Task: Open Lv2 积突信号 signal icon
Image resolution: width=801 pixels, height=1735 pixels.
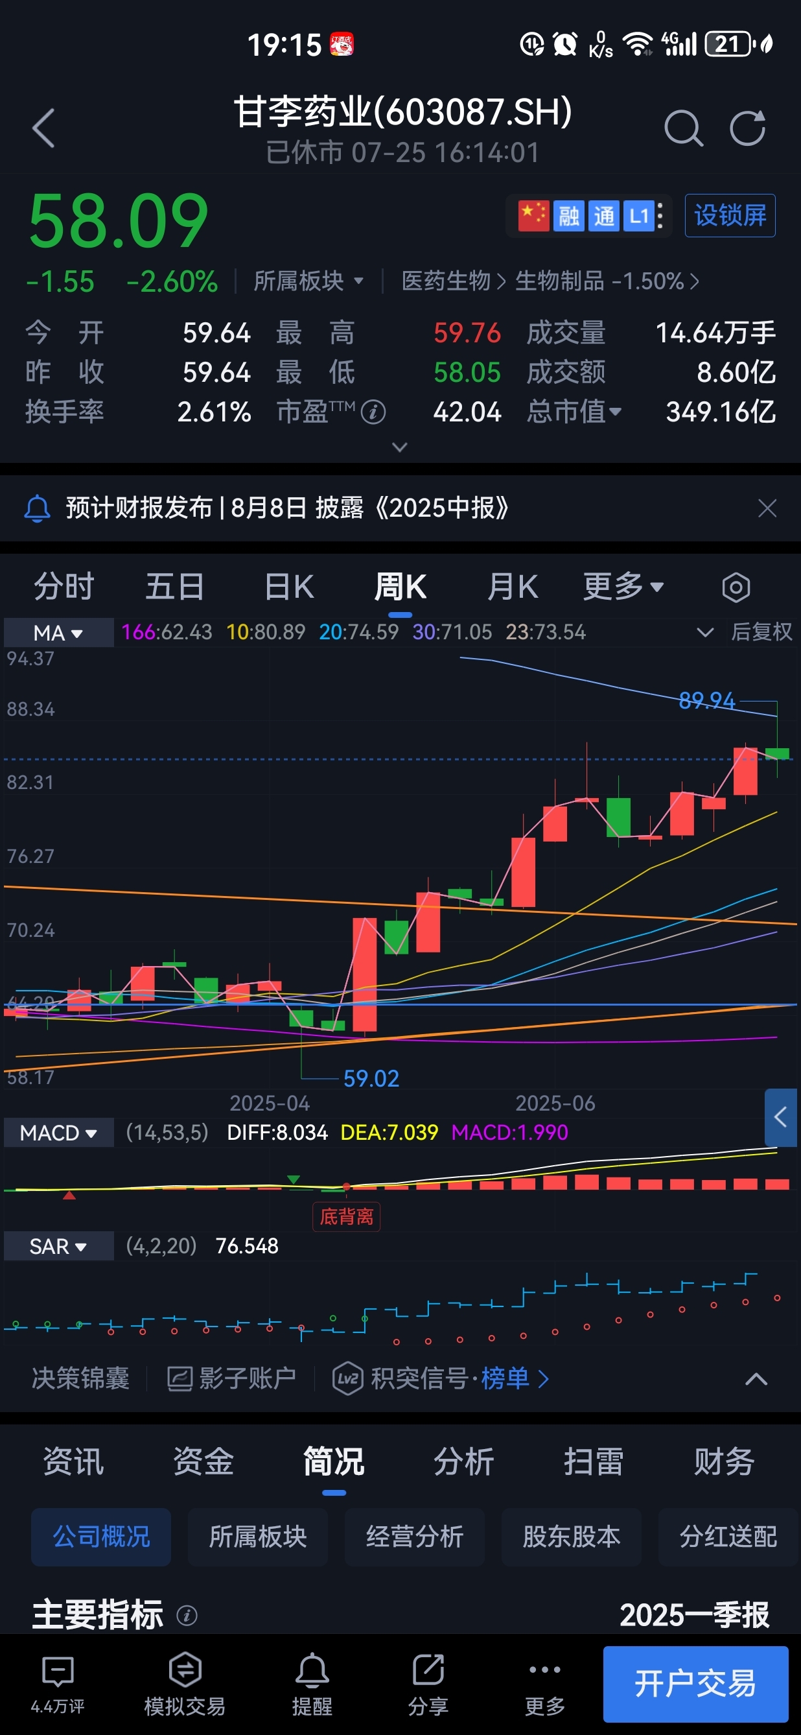Action: pos(348,1378)
